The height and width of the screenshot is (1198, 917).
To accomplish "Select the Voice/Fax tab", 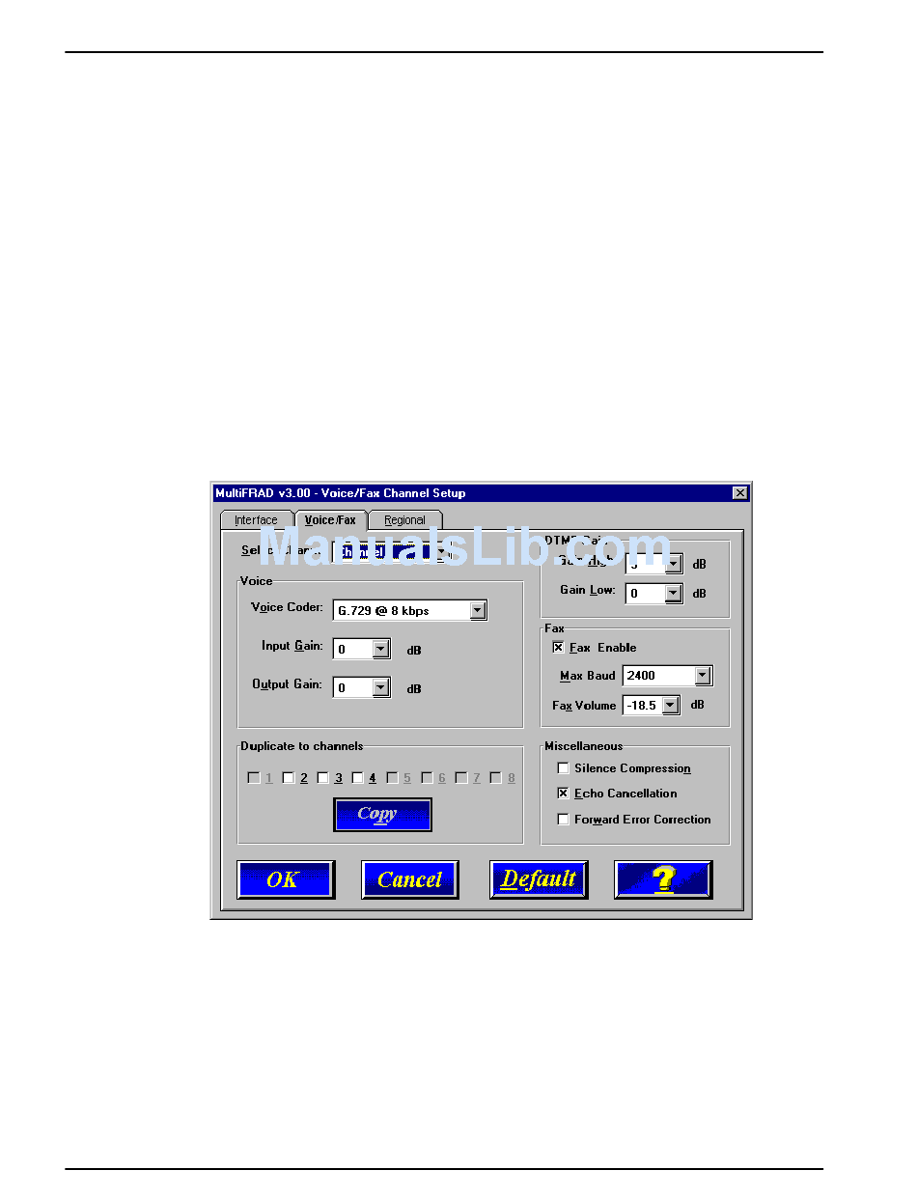I will click(x=330, y=520).
